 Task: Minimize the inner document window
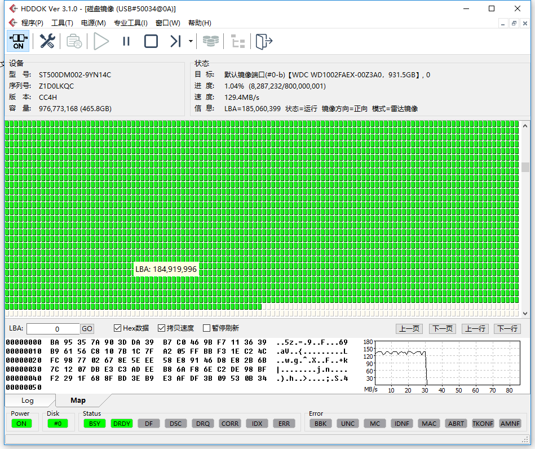(503, 24)
